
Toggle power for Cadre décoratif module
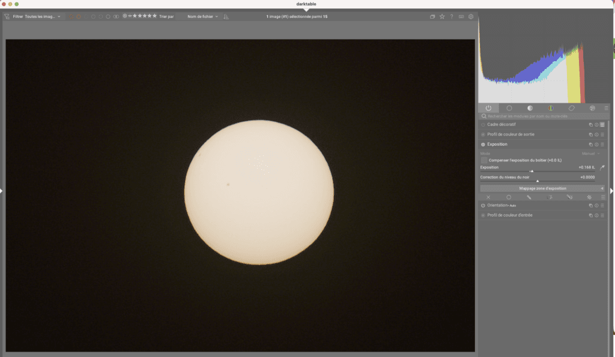483,125
